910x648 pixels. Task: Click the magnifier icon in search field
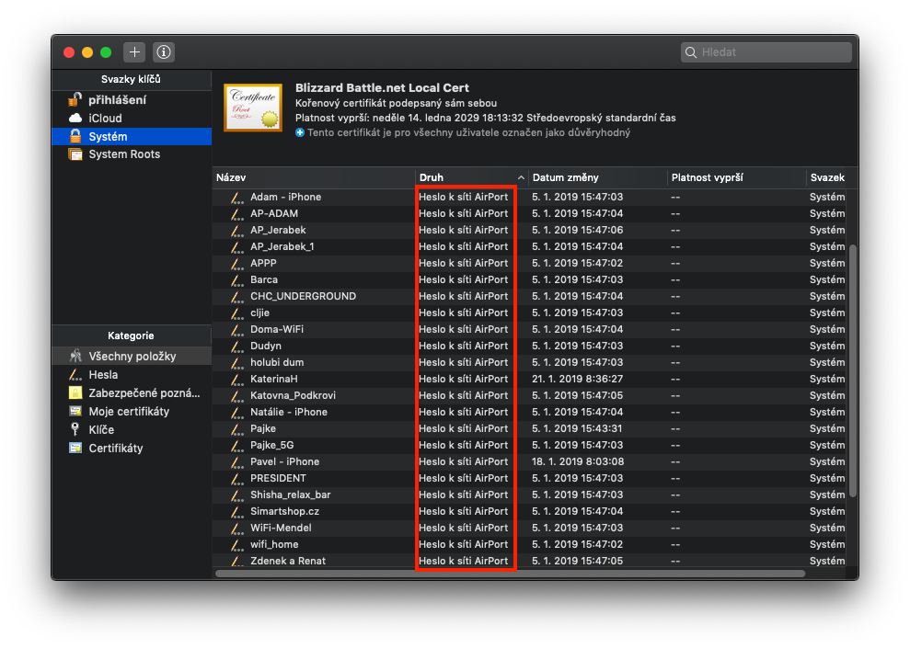coord(691,52)
